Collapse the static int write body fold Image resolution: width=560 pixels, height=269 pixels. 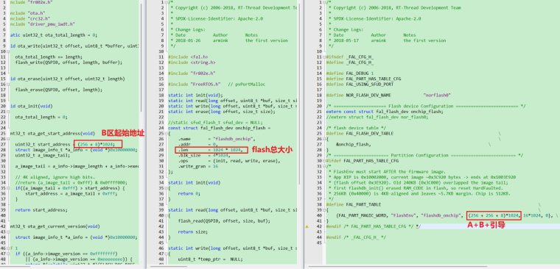[x=166, y=254]
